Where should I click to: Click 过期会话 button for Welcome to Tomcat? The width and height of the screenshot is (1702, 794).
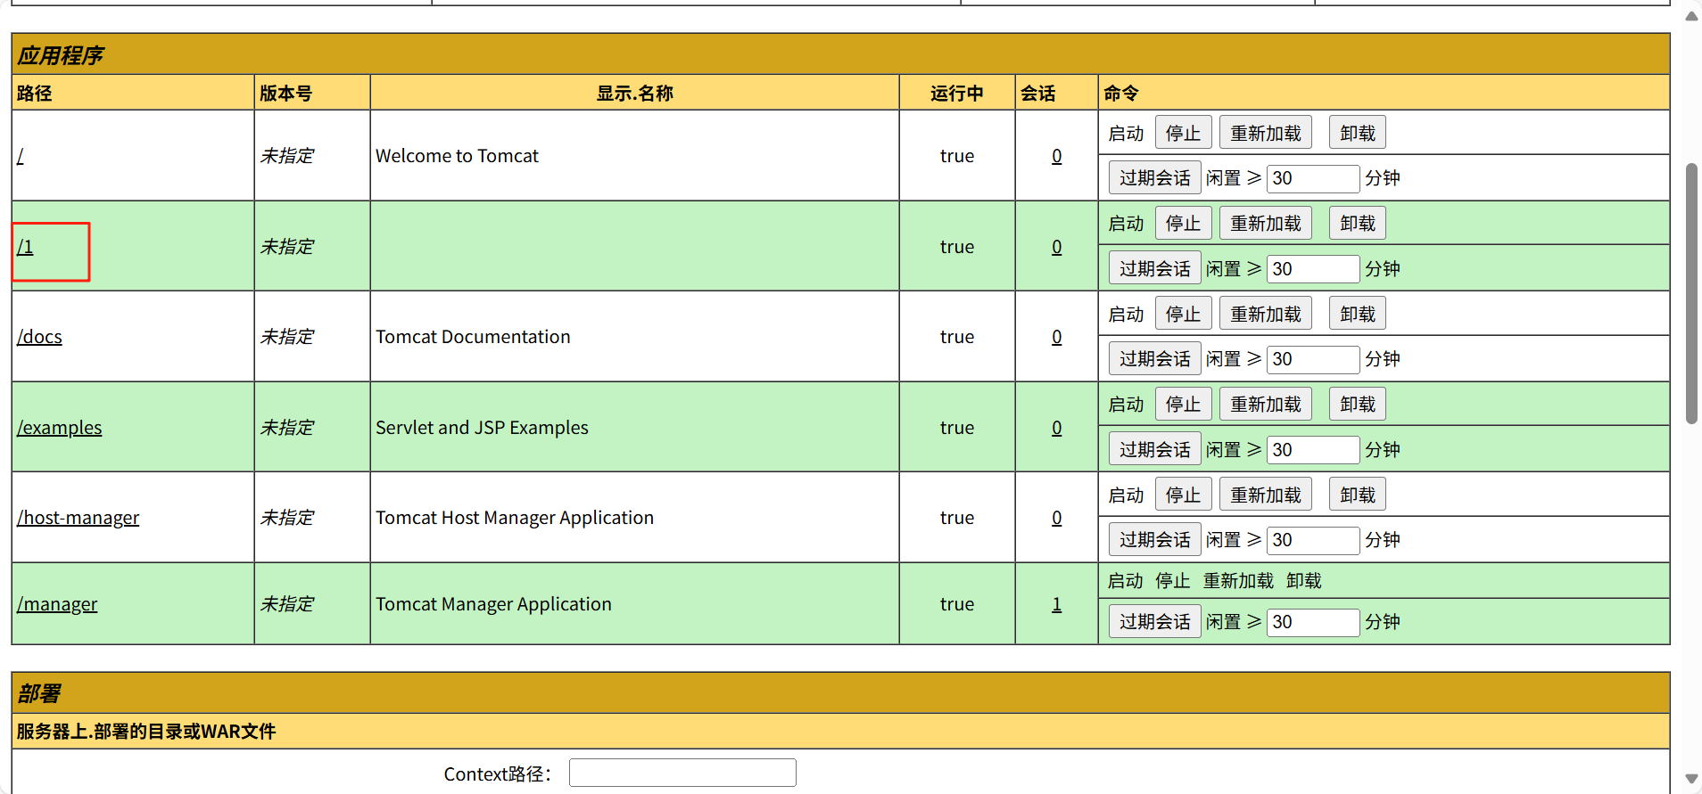pos(1155,177)
